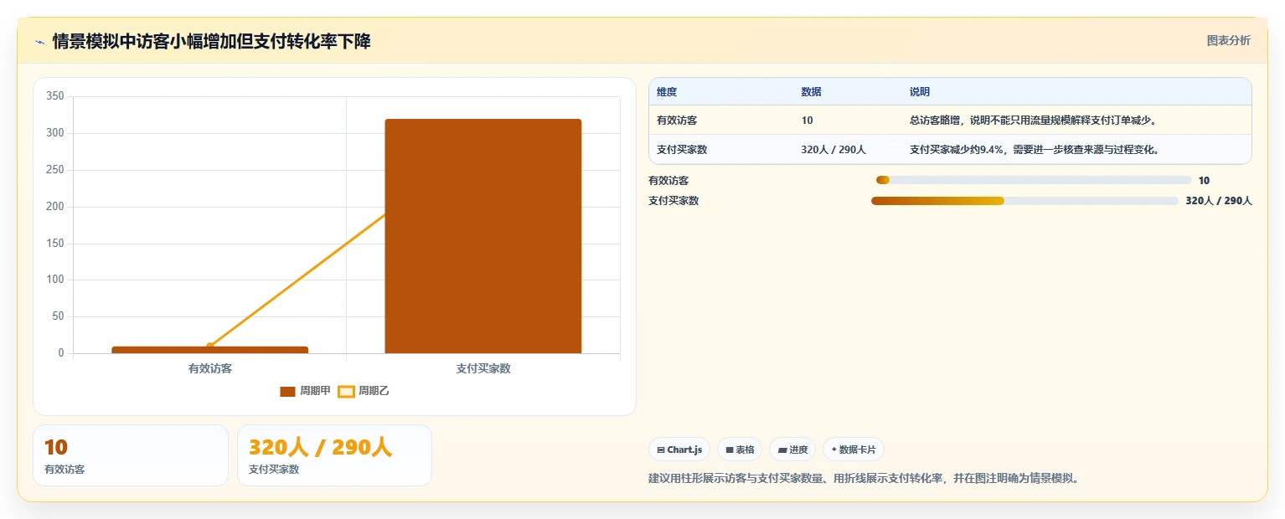Click the value 10 right of progress bar
The image size is (1285, 519).
coord(1204,180)
